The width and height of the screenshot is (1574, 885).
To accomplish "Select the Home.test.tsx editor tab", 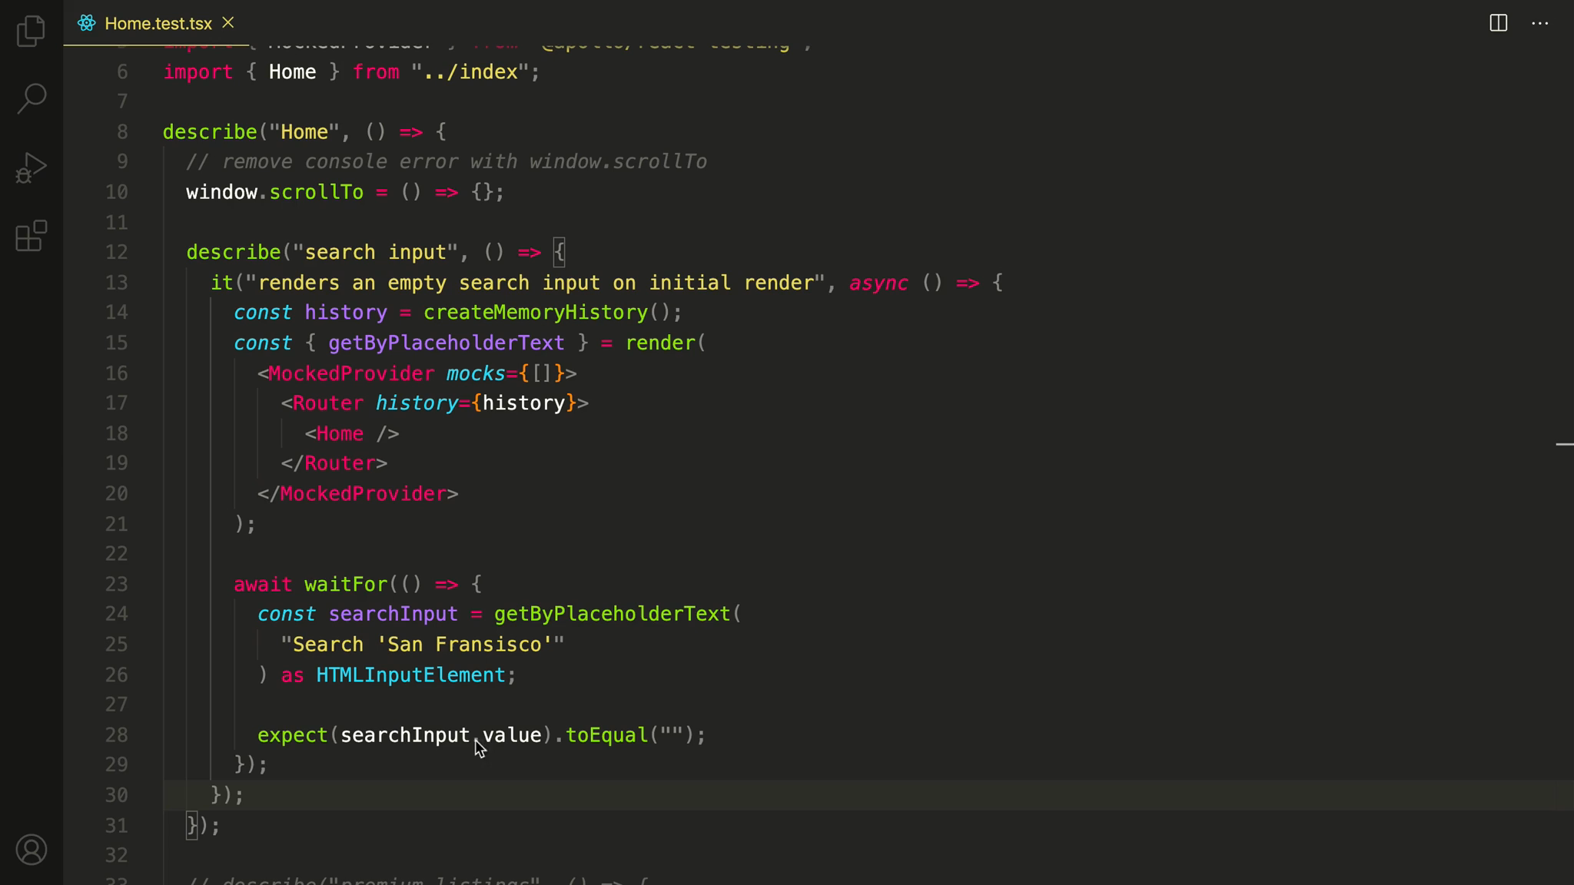I will coord(156,23).
